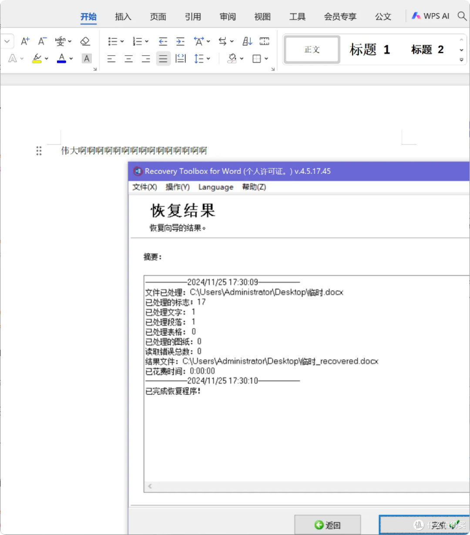The height and width of the screenshot is (535, 470).
Task: Expand the full styles gallery
Action: 461,60
